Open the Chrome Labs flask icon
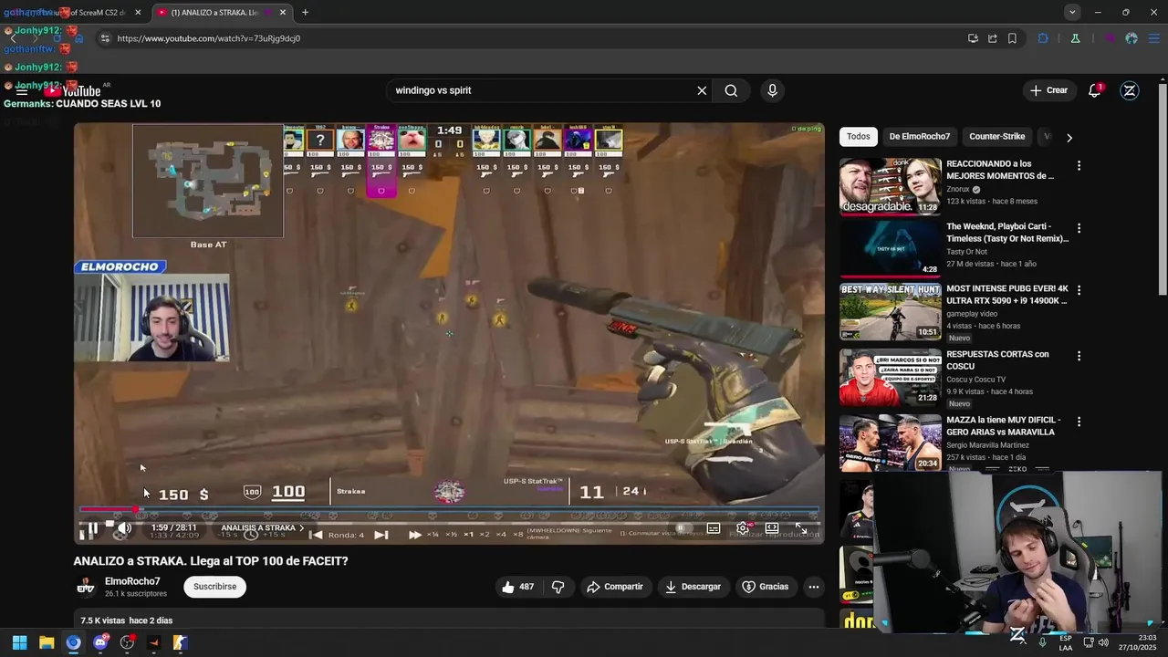Image resolution: width=1168 pixels, height=657 pixels. tap(1075, 38)
